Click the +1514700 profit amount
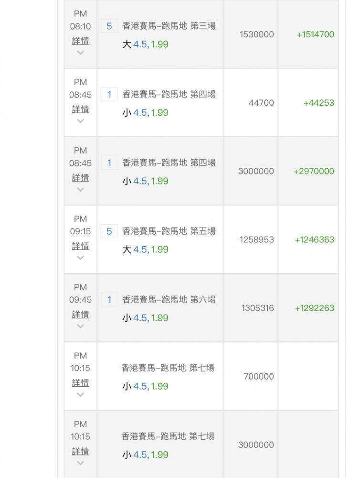The height and width of the screenshot is (478, 349). pyautogui.click(x=316, y=34)
